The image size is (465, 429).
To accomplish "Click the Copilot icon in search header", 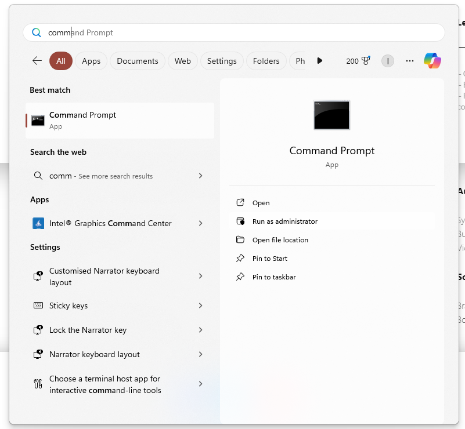I will pyautogui.click(x=432, y=61).
